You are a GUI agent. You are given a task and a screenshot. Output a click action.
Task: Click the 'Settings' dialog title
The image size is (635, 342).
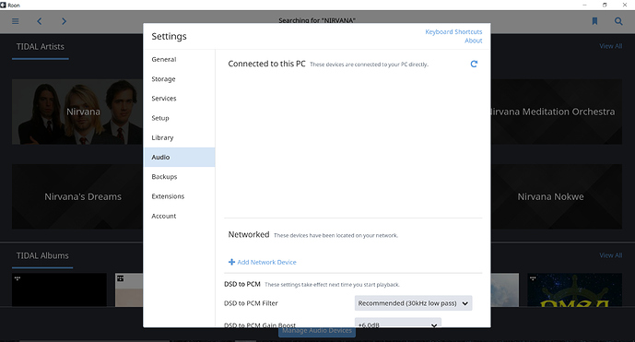tap(169, 37)
